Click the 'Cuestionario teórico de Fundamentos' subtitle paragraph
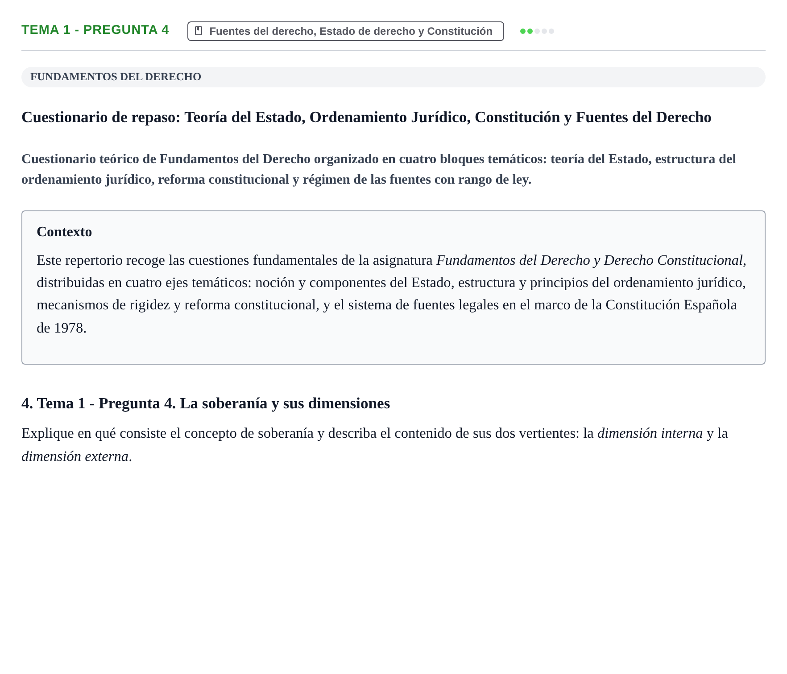Screen dimensions: 787x674 (379, 169)
